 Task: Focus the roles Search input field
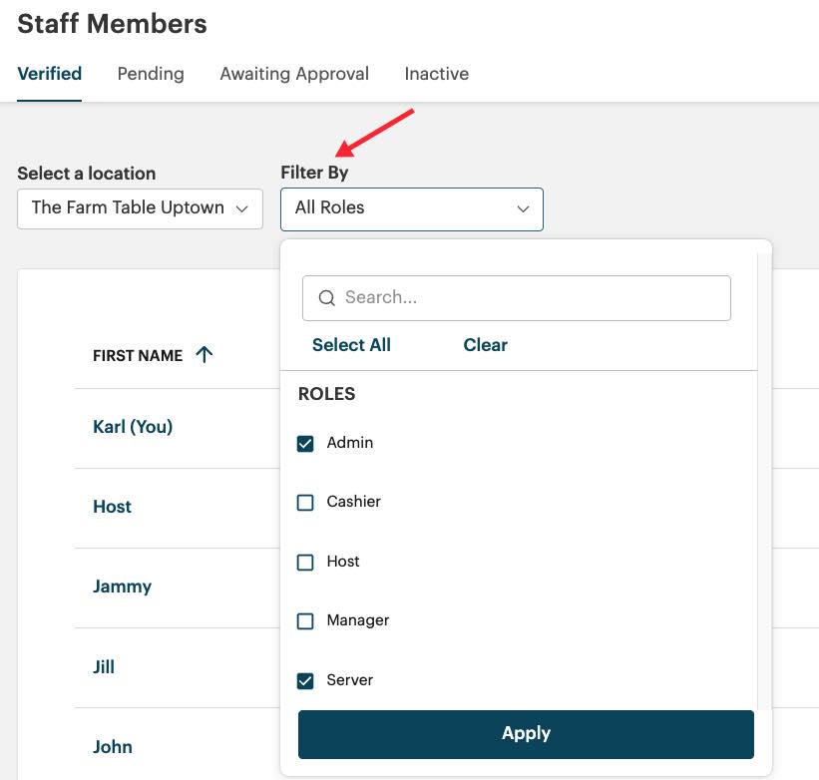[529, 298]
